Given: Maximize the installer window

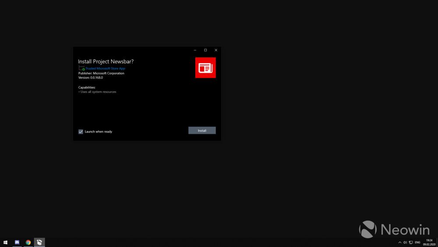Looking at the screenshot, I should (x=205, y=50).
